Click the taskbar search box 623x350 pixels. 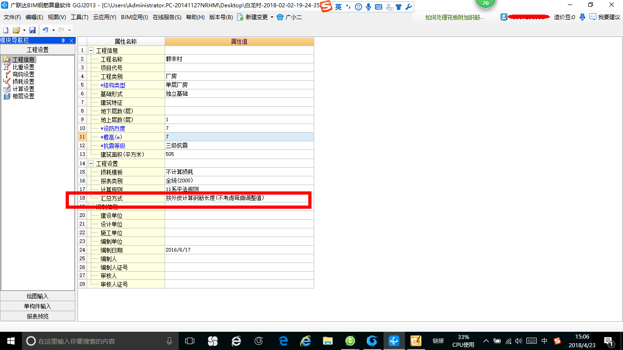100,341
